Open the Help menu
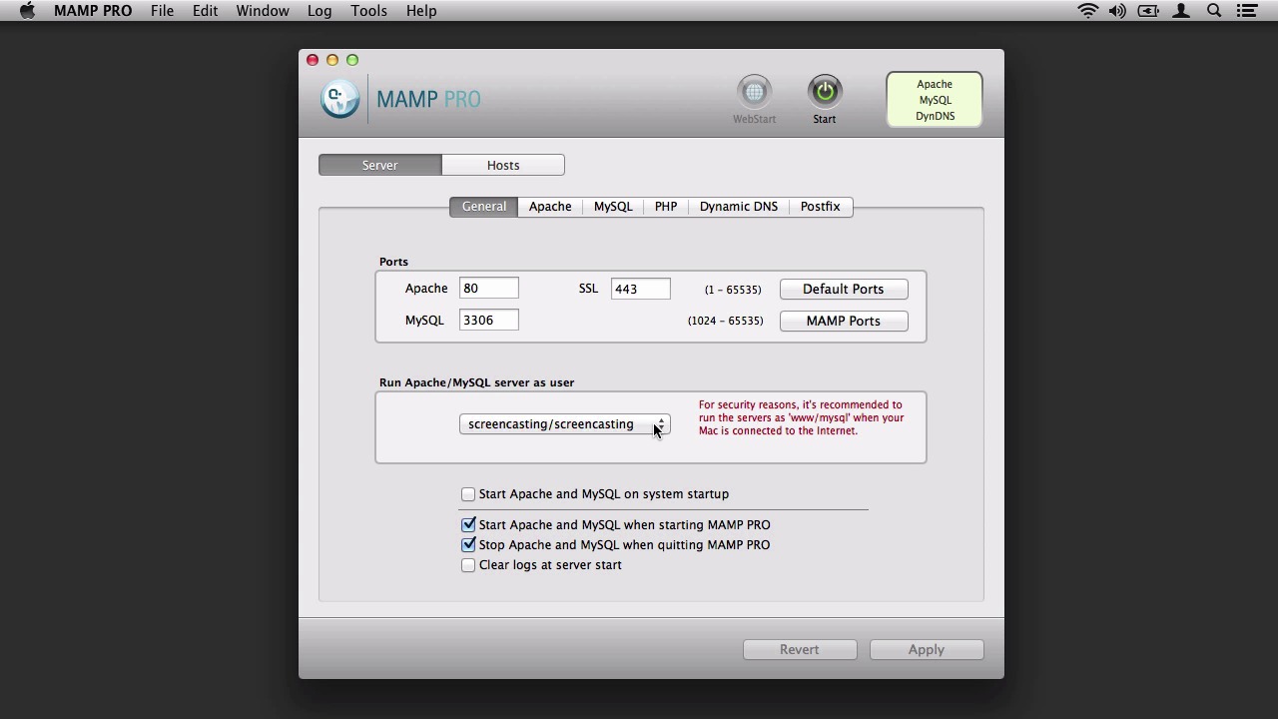Screen dimensions: 1278x719 [421, 11]
